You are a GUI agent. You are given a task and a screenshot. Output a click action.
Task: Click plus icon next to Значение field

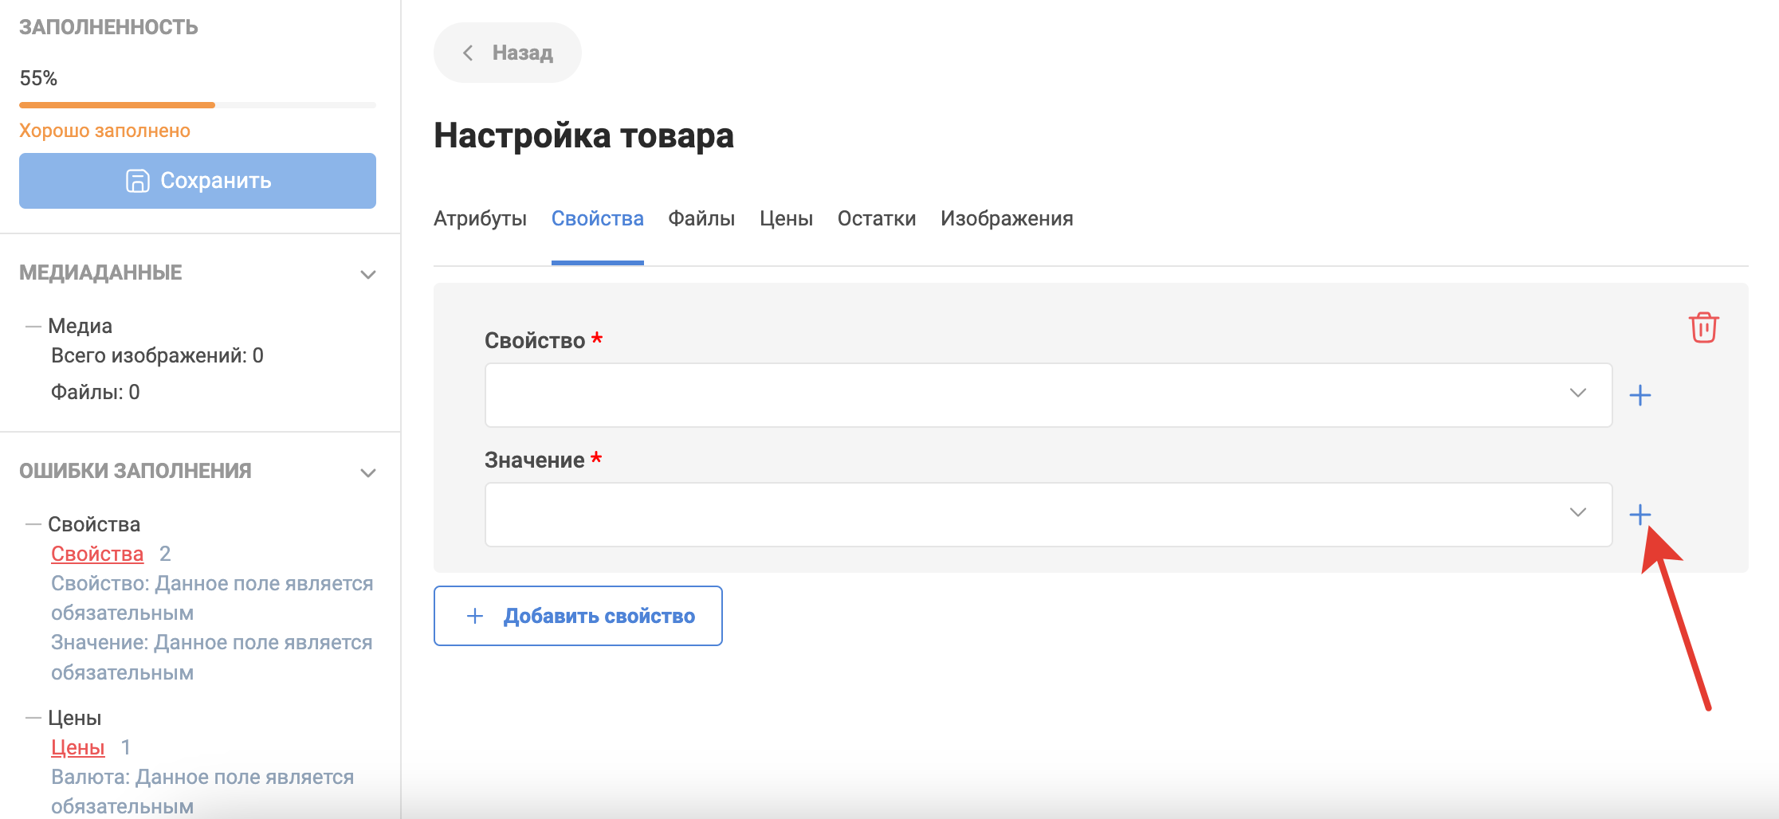1640,515
